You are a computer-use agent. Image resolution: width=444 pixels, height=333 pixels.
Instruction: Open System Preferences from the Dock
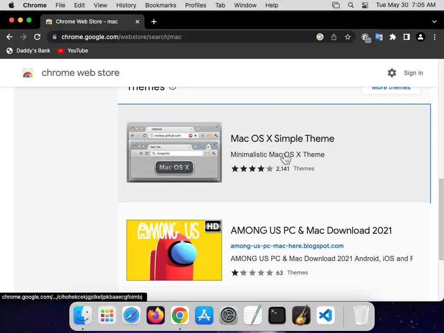229,315
